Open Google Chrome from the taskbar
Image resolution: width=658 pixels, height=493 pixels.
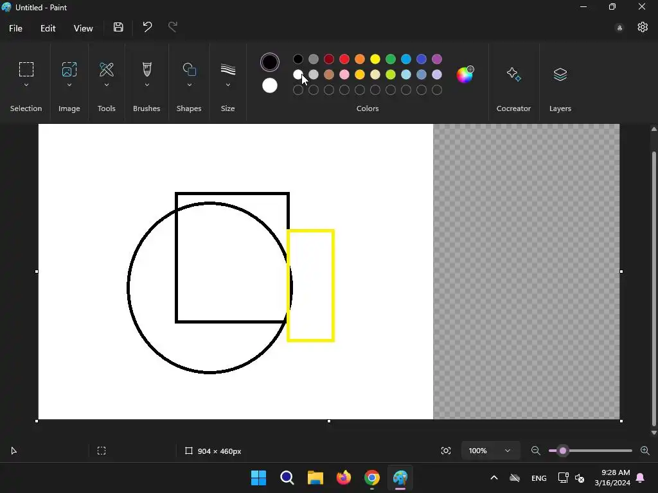(x=372, y=478)
